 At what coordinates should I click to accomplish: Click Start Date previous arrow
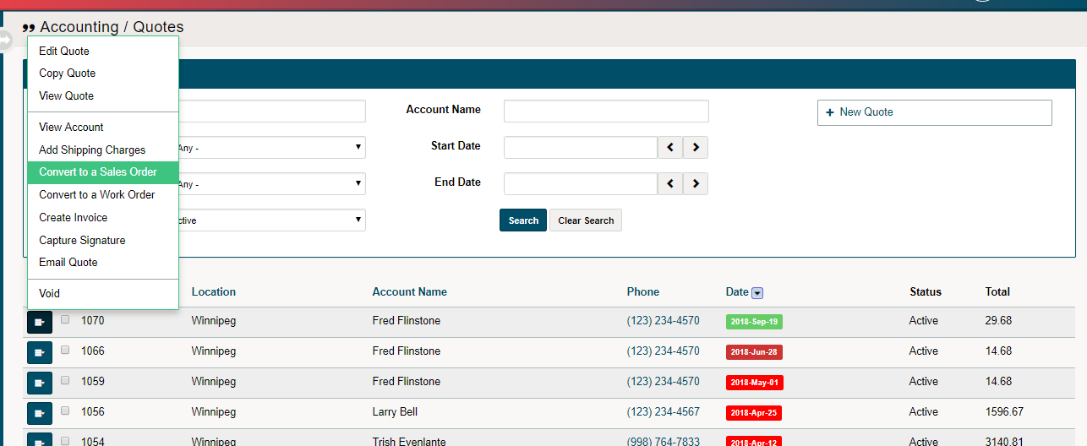670,147
